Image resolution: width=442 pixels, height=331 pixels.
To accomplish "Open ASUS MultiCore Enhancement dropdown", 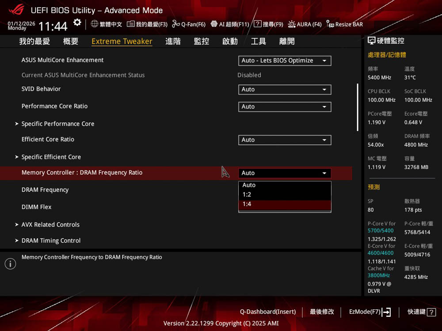I will pos(285,61).
